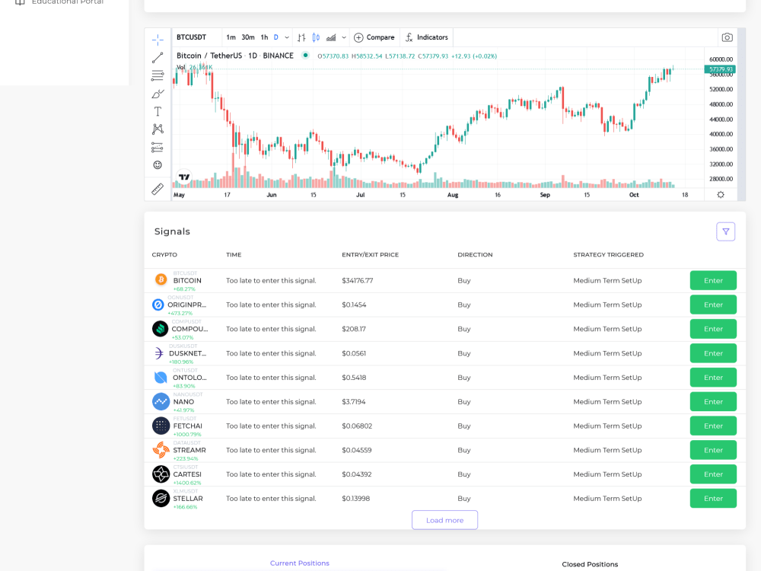
Task: Click the TradingView logo on chart
Action: pyautogui.click(x=184, y=177)
